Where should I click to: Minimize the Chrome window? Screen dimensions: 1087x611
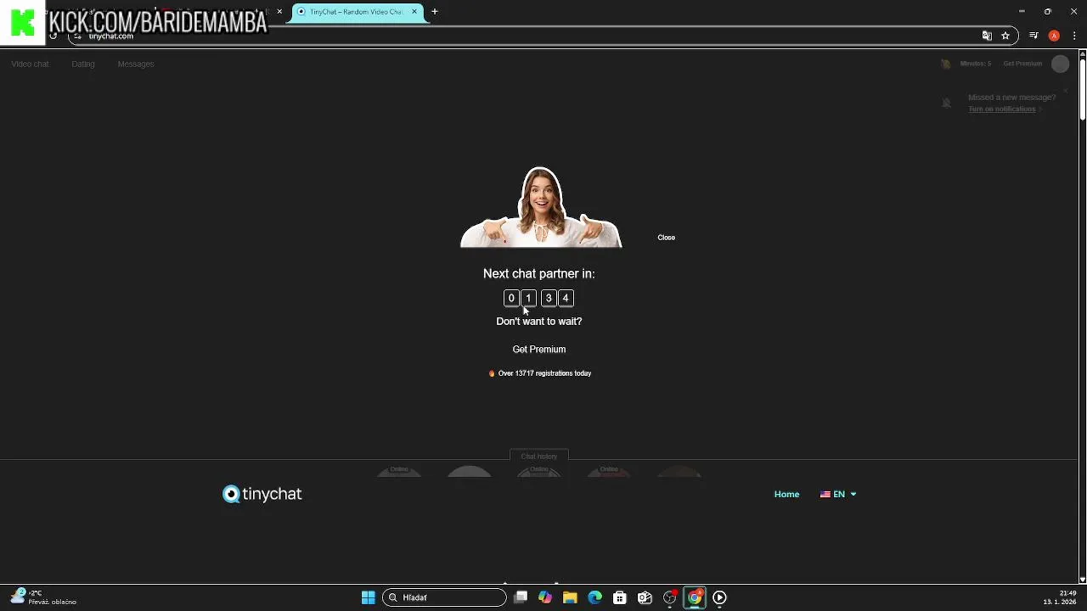tap(1022, 12)
